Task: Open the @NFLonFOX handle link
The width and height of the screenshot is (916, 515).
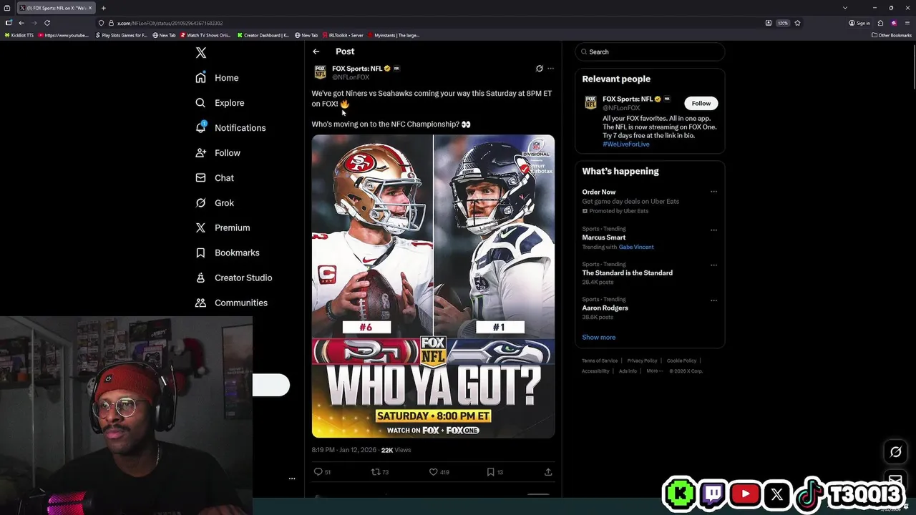Action: click(x=351, y=77)
